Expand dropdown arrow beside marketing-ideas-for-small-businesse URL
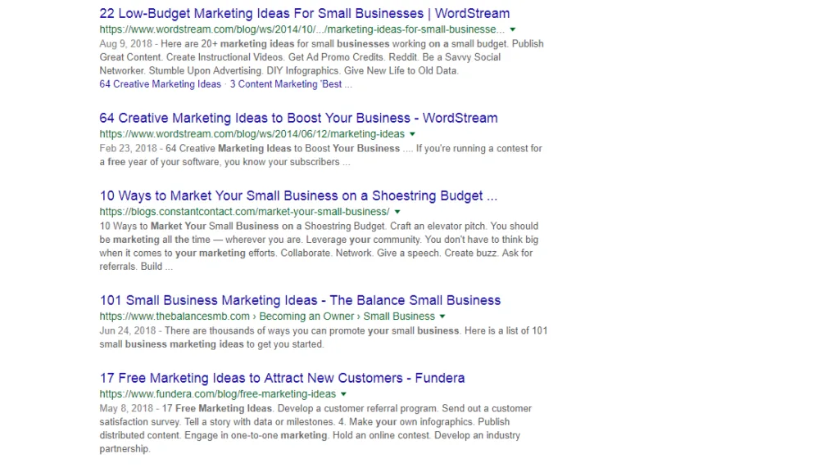839x467 pixels. pyautogui.click(x=512, y=29)
